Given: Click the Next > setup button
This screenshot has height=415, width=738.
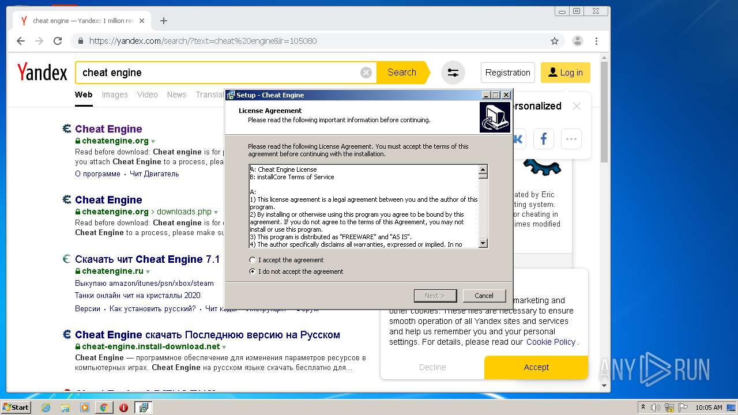Looking at the screenshot, I should tap(435, 296).
